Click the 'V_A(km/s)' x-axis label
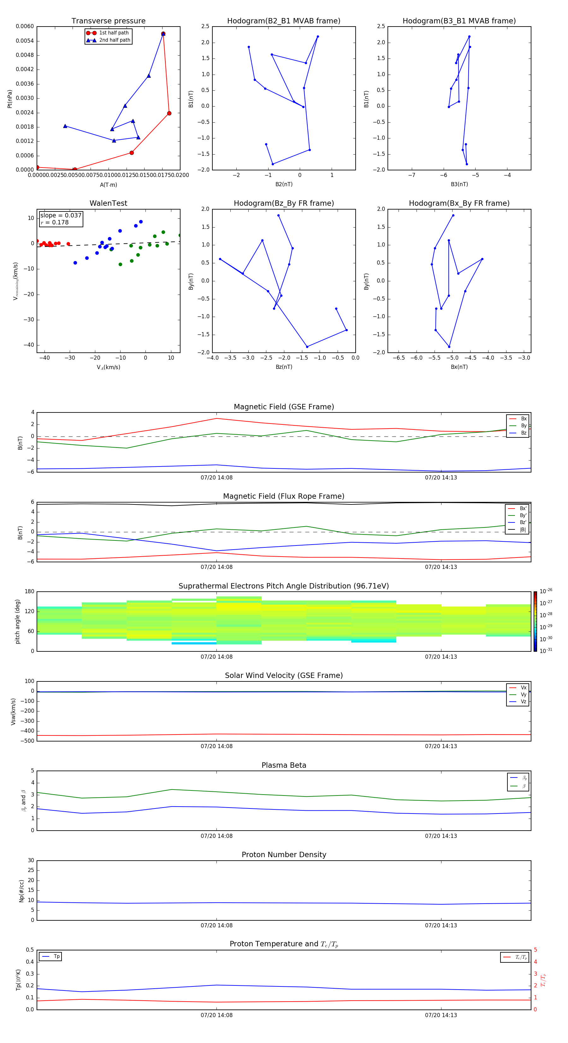This screenshot has height=1043, width=568. [x=108, y=367]
